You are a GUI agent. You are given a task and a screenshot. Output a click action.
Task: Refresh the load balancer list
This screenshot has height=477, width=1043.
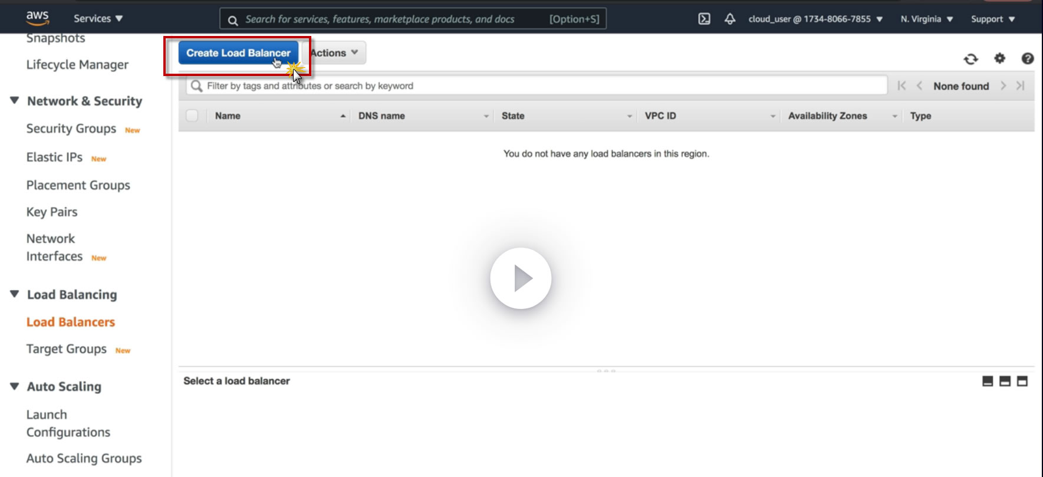tap(970, 59)
